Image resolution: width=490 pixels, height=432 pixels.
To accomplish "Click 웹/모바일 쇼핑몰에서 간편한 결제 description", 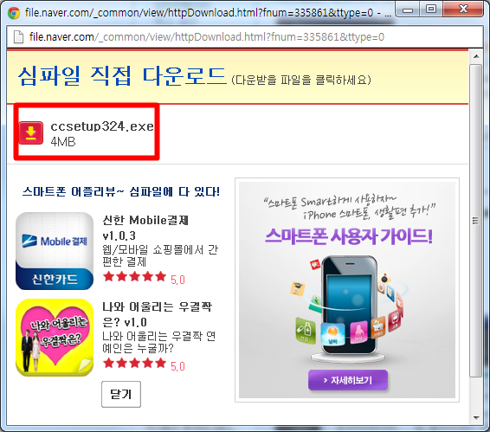I will 160,255.
